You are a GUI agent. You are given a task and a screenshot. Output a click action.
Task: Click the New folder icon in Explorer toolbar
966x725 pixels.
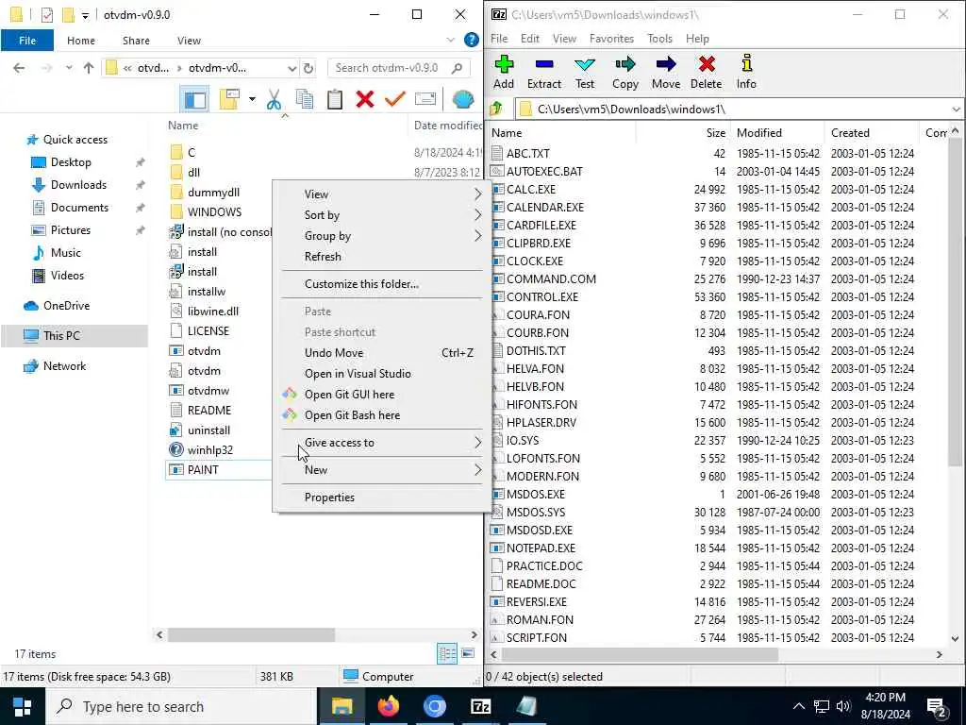coord(229,99)
